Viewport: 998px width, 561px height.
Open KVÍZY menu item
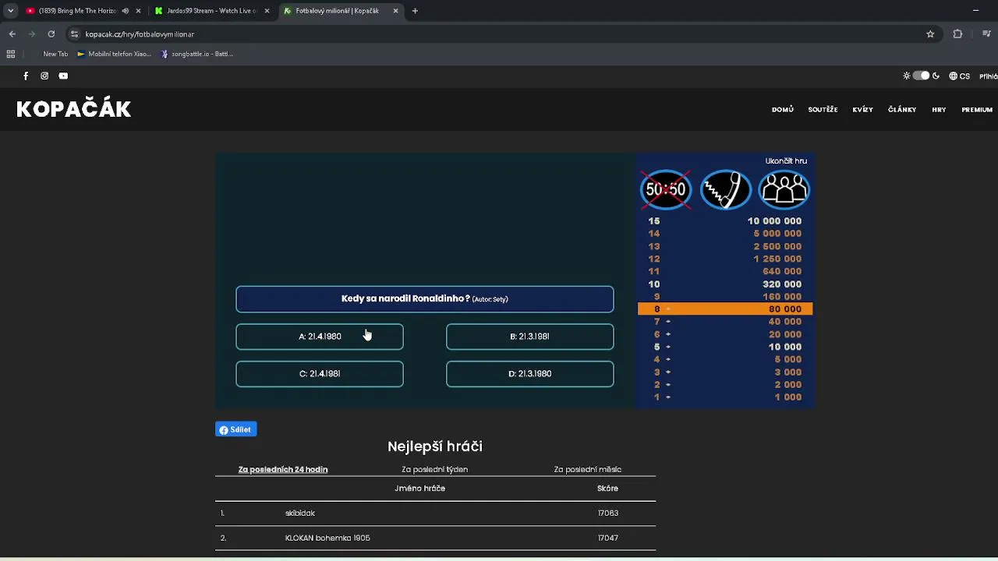point(862,110)
